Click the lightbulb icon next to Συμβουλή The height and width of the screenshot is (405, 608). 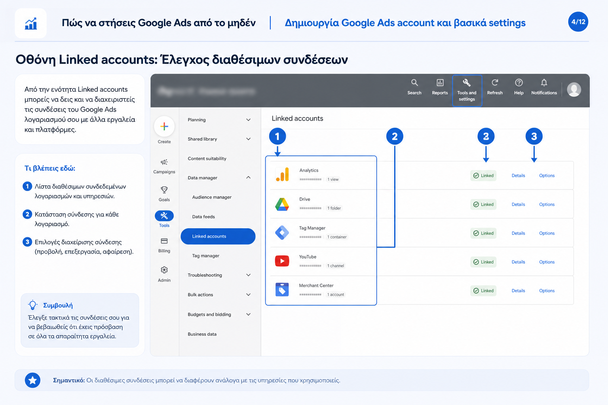(x=33, y=305)
